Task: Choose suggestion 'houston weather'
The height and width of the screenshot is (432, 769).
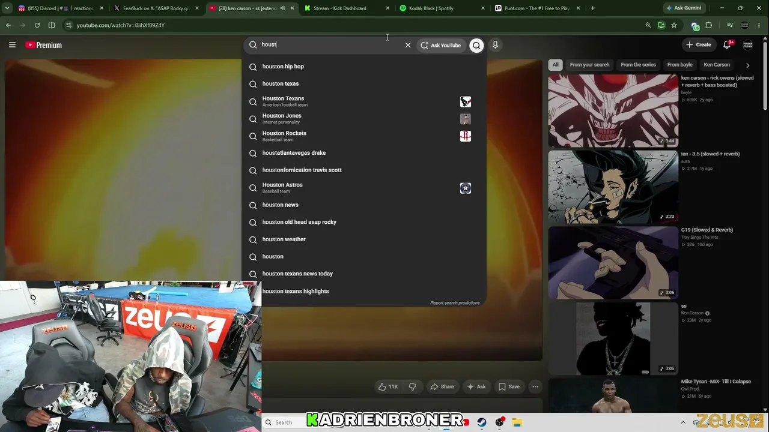Action: (x=365, y=239)
